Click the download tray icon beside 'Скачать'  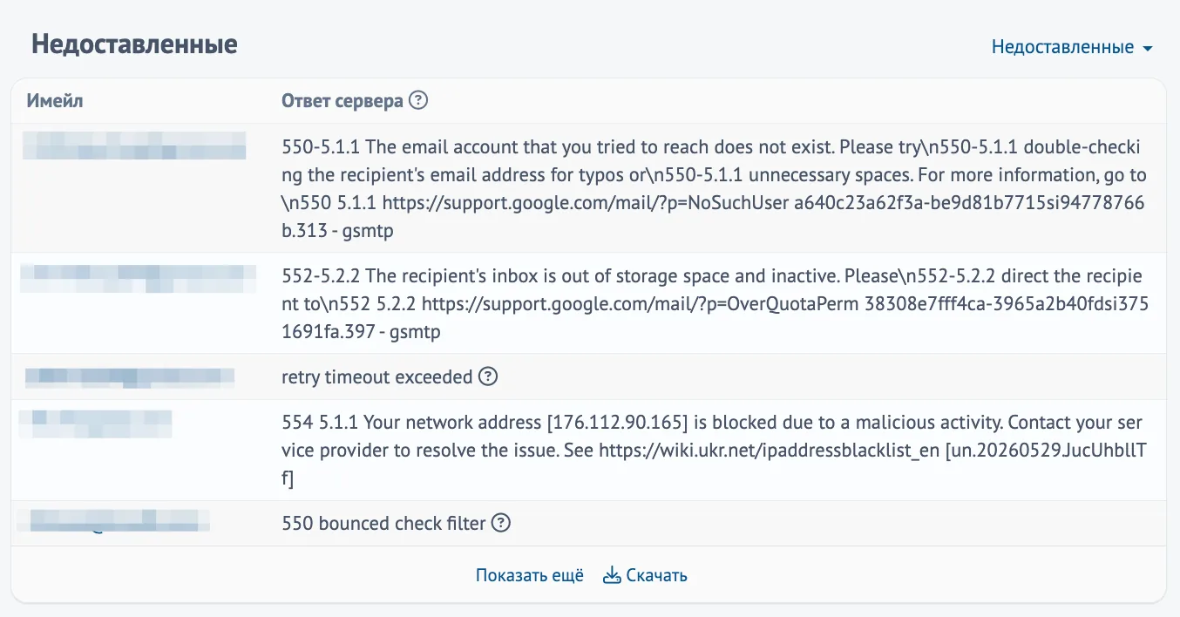[612, 575]
